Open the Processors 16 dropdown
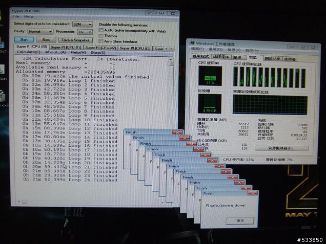This screenshot has width=326, height=244. tap(85, 32)
